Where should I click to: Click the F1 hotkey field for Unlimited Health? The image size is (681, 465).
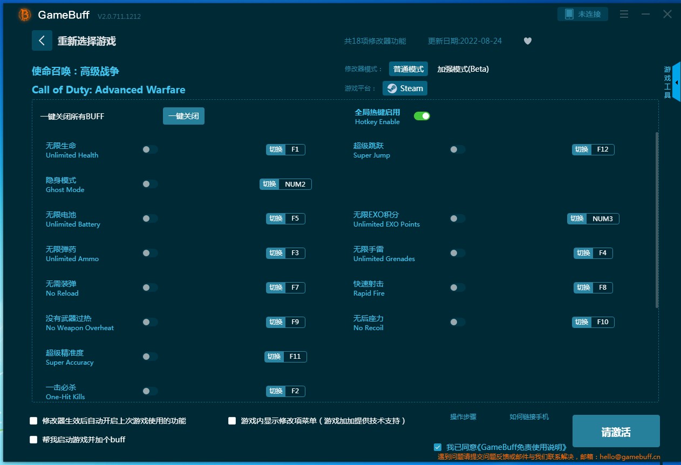coord(295,149)
